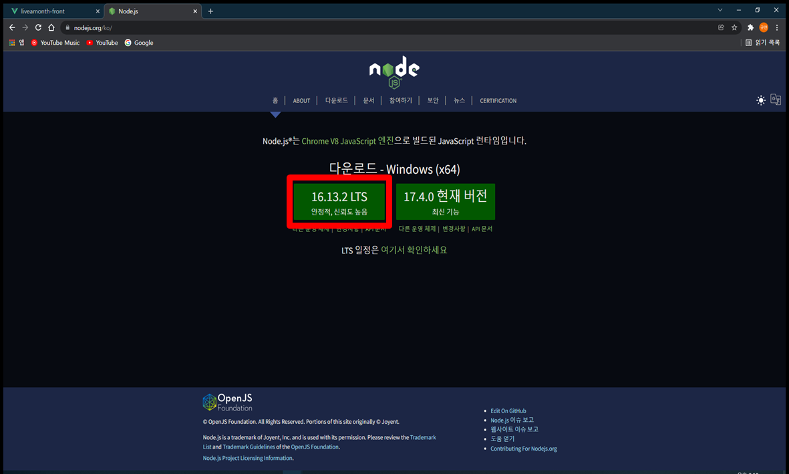Screen dimensions: 789x474
Task: Share this page icon in address bar
Action: click(721, 27)
